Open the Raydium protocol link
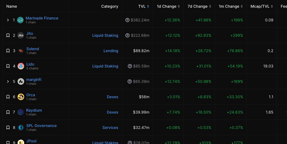The image size is (287, 144). click(34, 110)
